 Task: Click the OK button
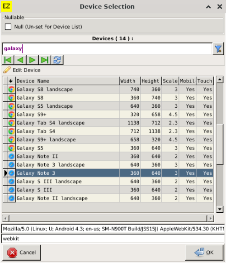[x=204, y=253]
